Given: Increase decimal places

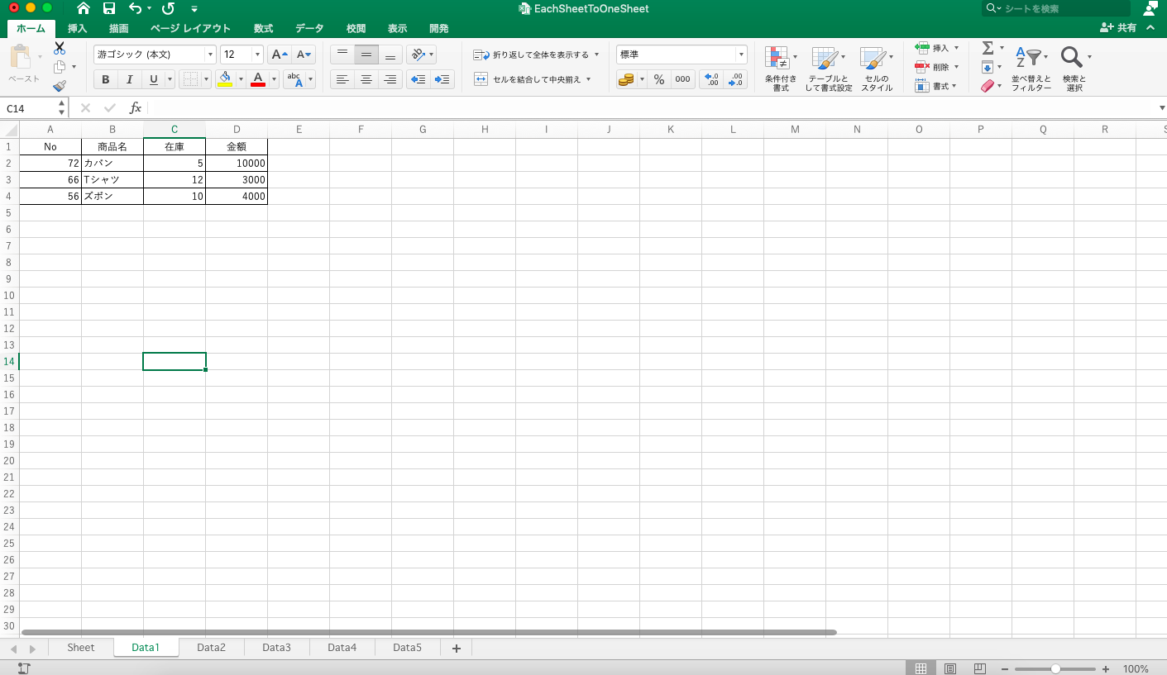Looking at the screenshot, I should click(x=711, y=79).
